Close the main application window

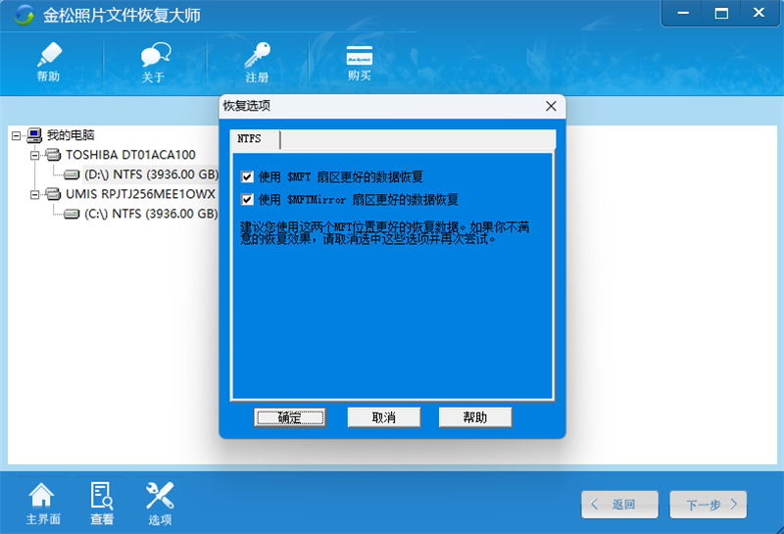(x=759, y=14)
